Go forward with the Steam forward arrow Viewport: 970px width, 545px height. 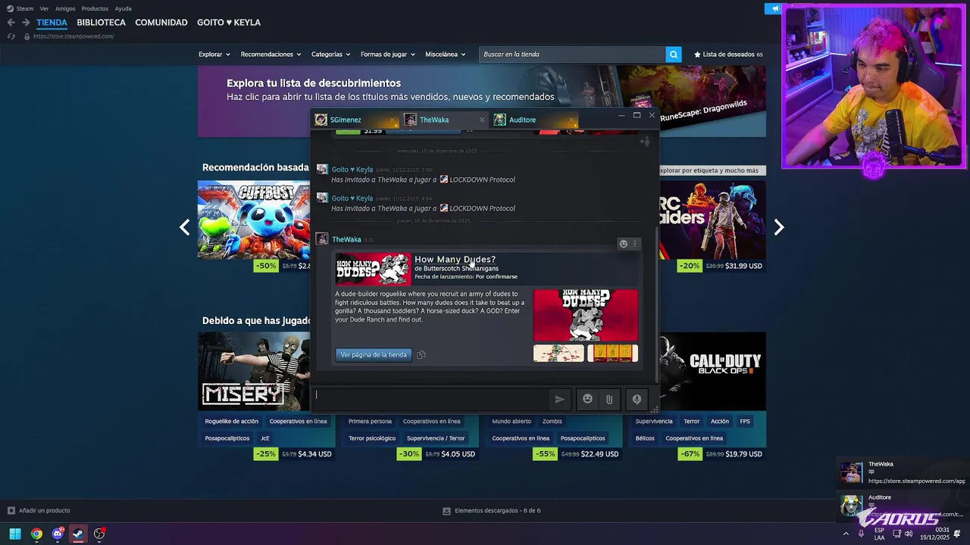[26, 23]
